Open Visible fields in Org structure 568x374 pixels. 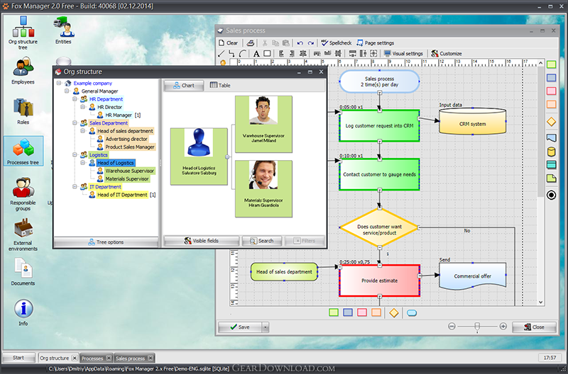click(202, 241)
